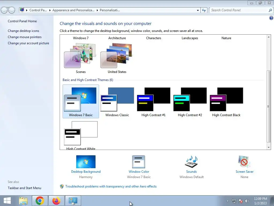Click the Personalization breadcrumb
This screenshot has height=206, width=274.
[x=110, y=10]
